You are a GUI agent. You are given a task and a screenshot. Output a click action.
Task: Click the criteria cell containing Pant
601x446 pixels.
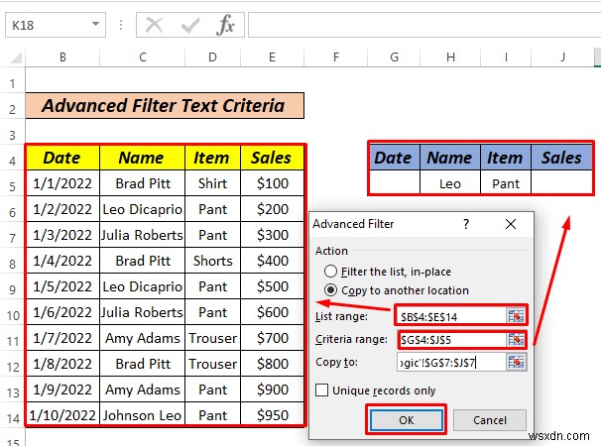tap(506, 183)
